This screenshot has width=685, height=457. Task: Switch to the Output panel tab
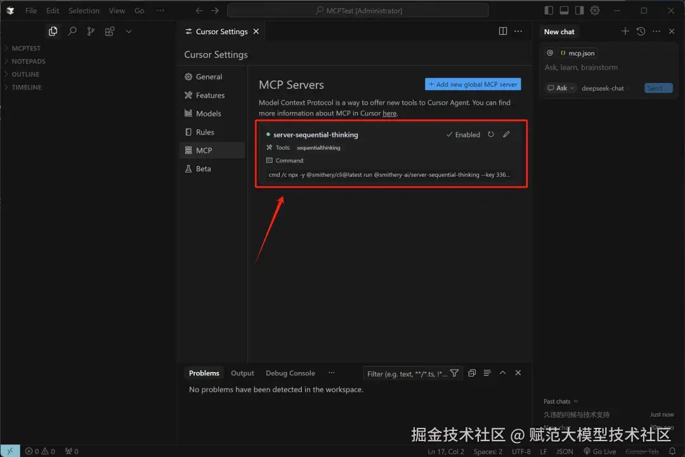242,373
